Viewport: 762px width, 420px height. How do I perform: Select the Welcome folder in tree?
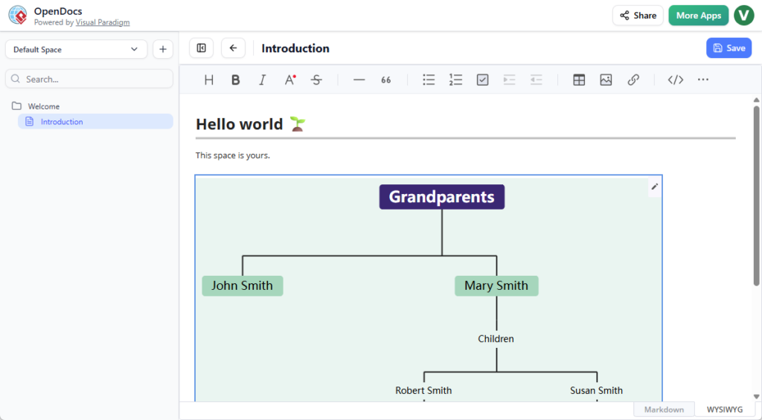44,106
